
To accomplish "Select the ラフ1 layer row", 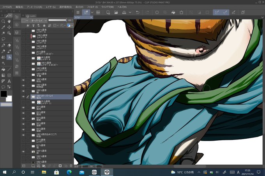I will click(x=51, y=157).
